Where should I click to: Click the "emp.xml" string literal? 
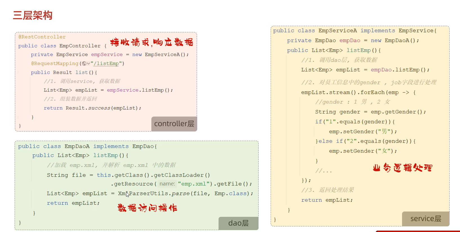194,184
